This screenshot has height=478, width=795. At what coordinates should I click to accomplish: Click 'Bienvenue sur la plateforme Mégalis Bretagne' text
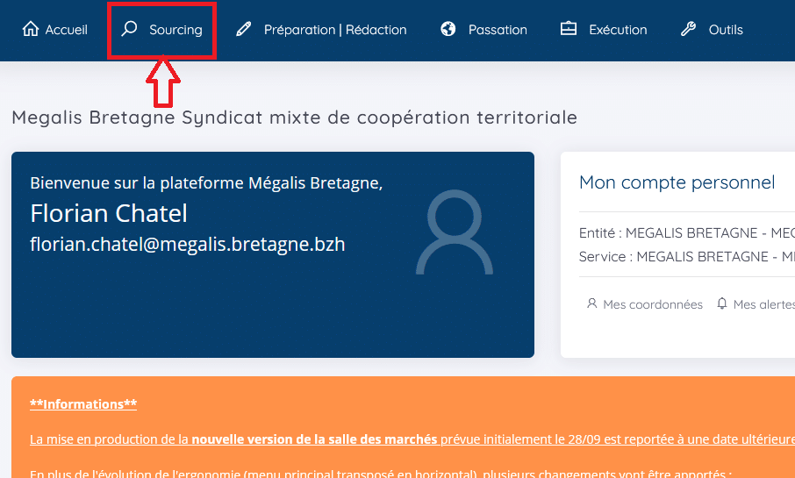[x=206, y=182]
